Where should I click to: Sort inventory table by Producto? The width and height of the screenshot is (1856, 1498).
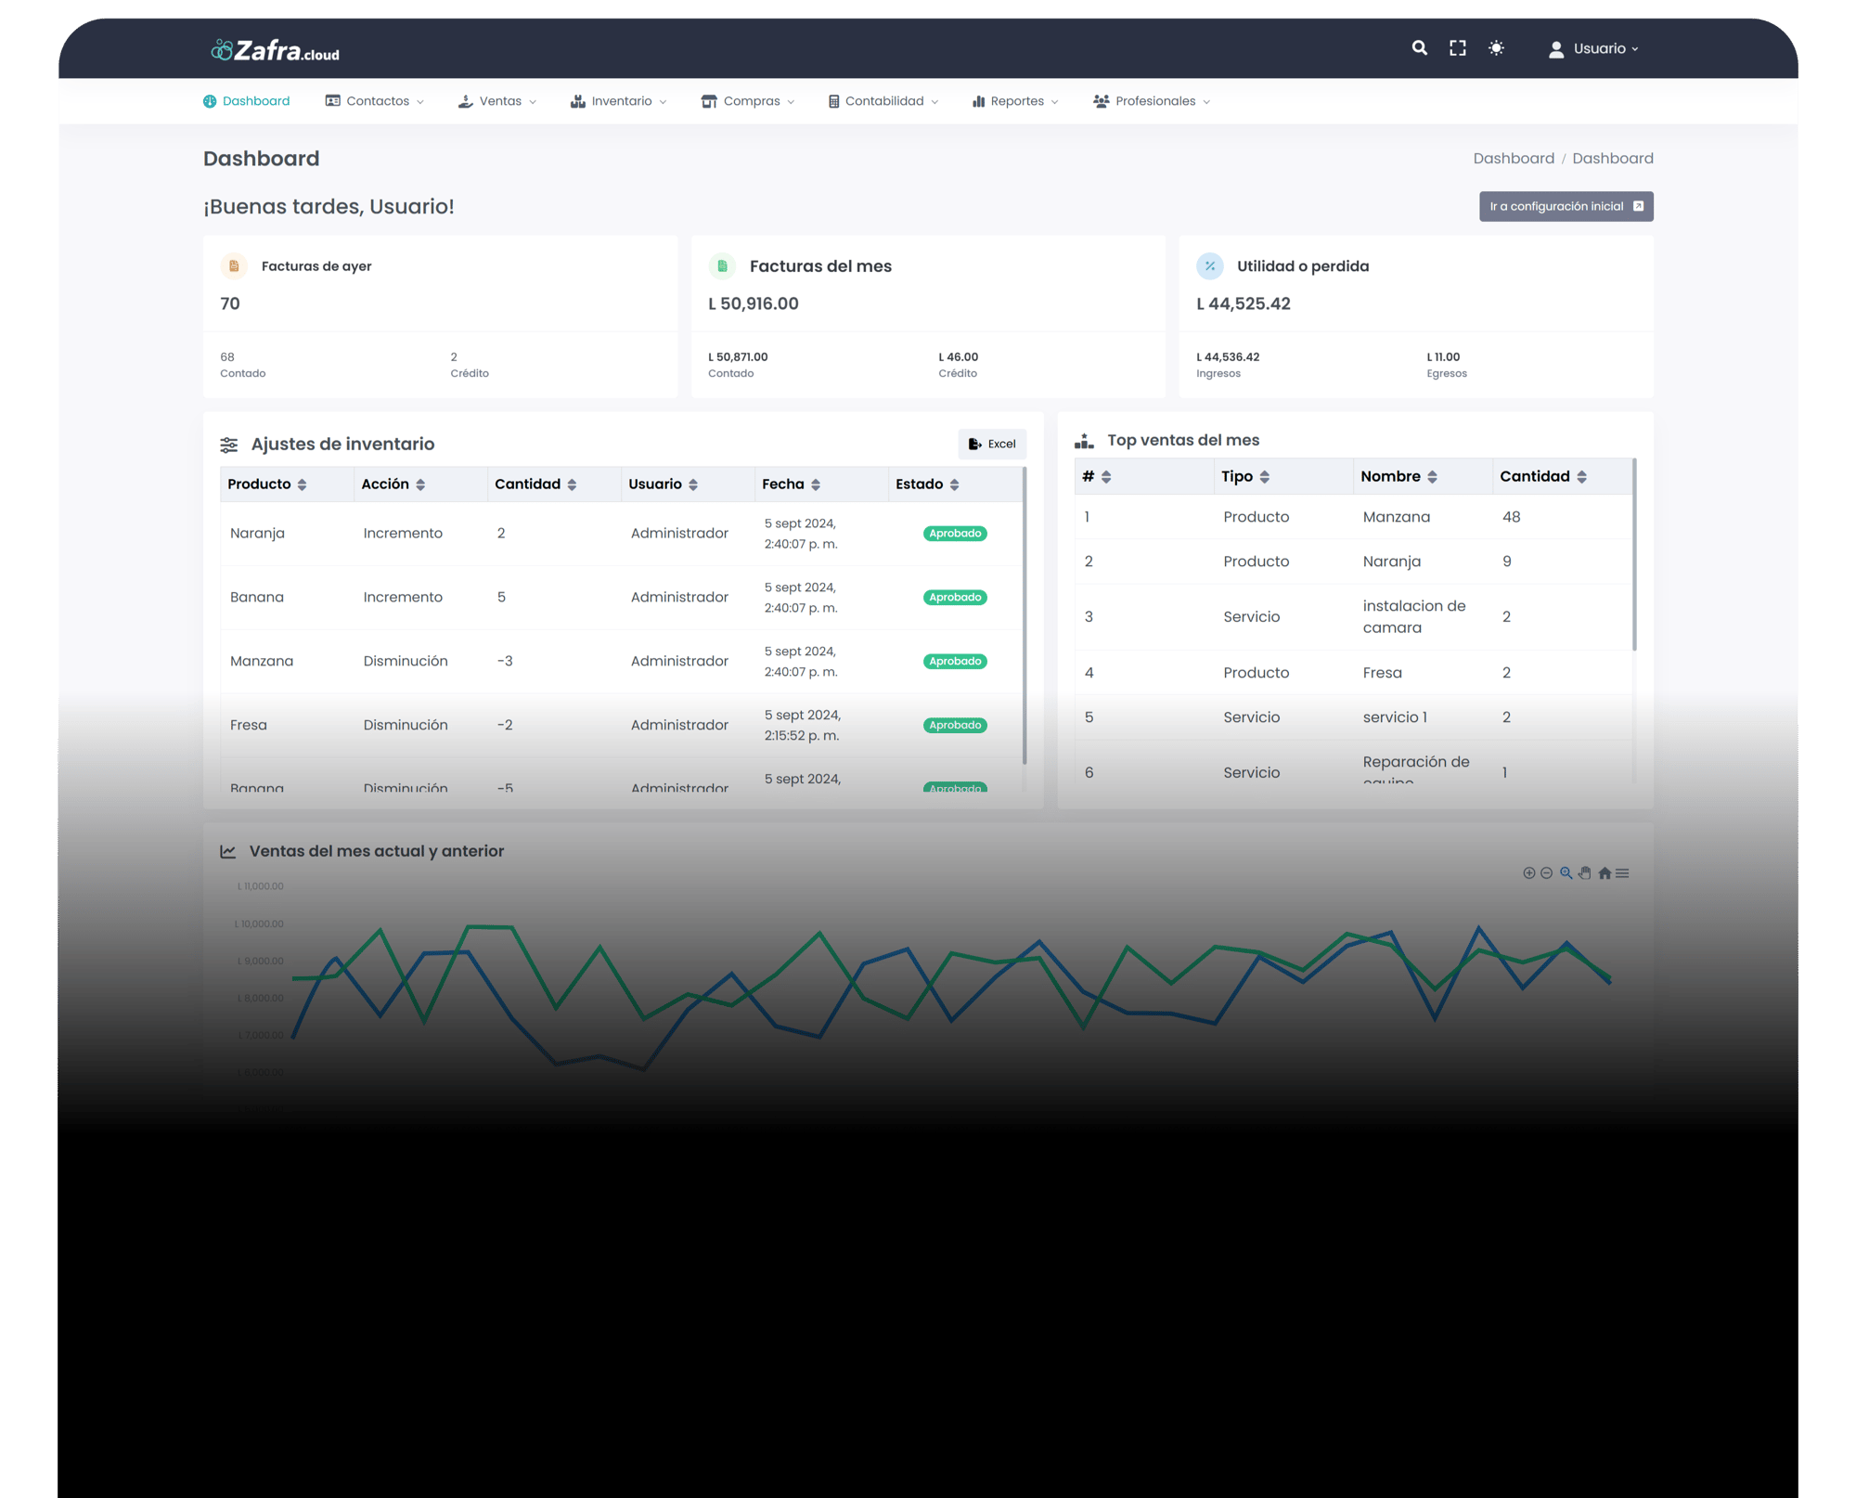[x=302, y=484]
